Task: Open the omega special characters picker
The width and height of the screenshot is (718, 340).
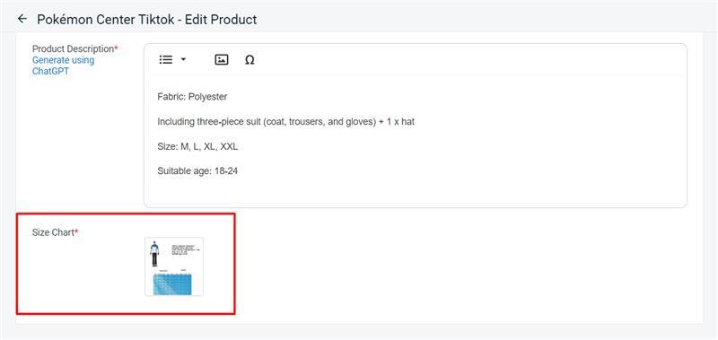Action: point(250,60)
